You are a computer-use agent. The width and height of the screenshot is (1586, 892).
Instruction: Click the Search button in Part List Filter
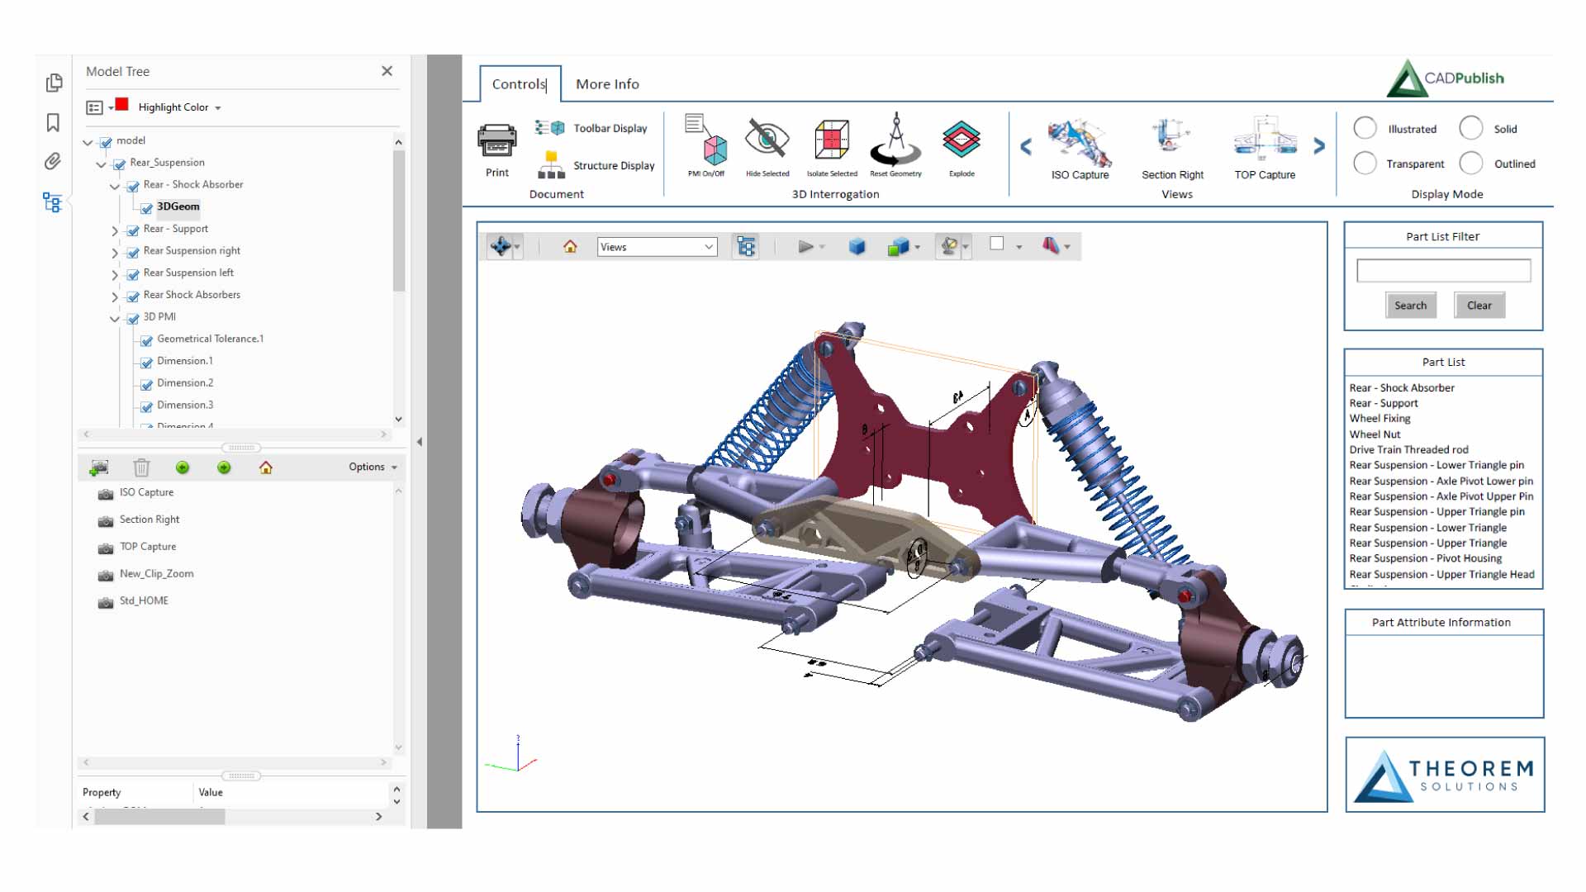click(x=1410, y=305)
